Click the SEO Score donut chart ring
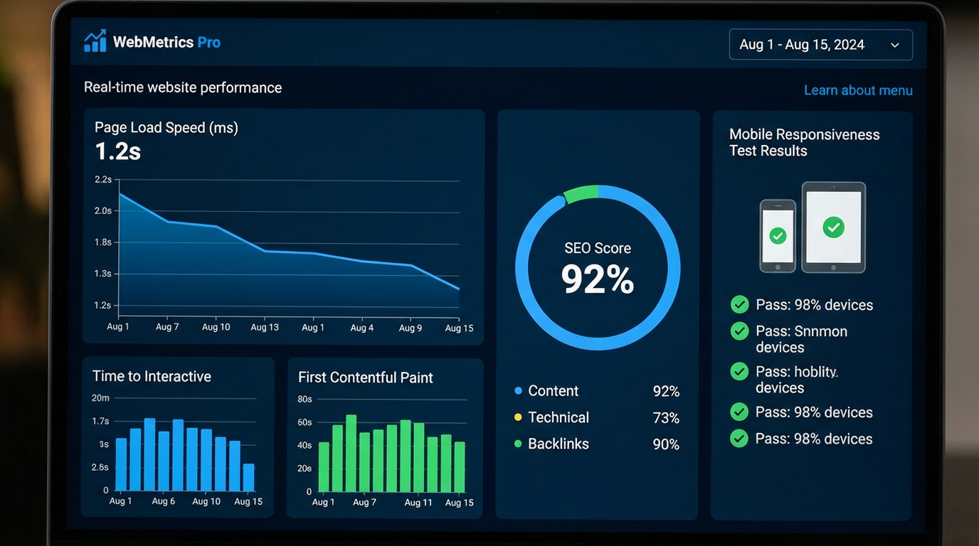Image resolution: width=979 pixels, height=546 pixels. pos(598,192)
